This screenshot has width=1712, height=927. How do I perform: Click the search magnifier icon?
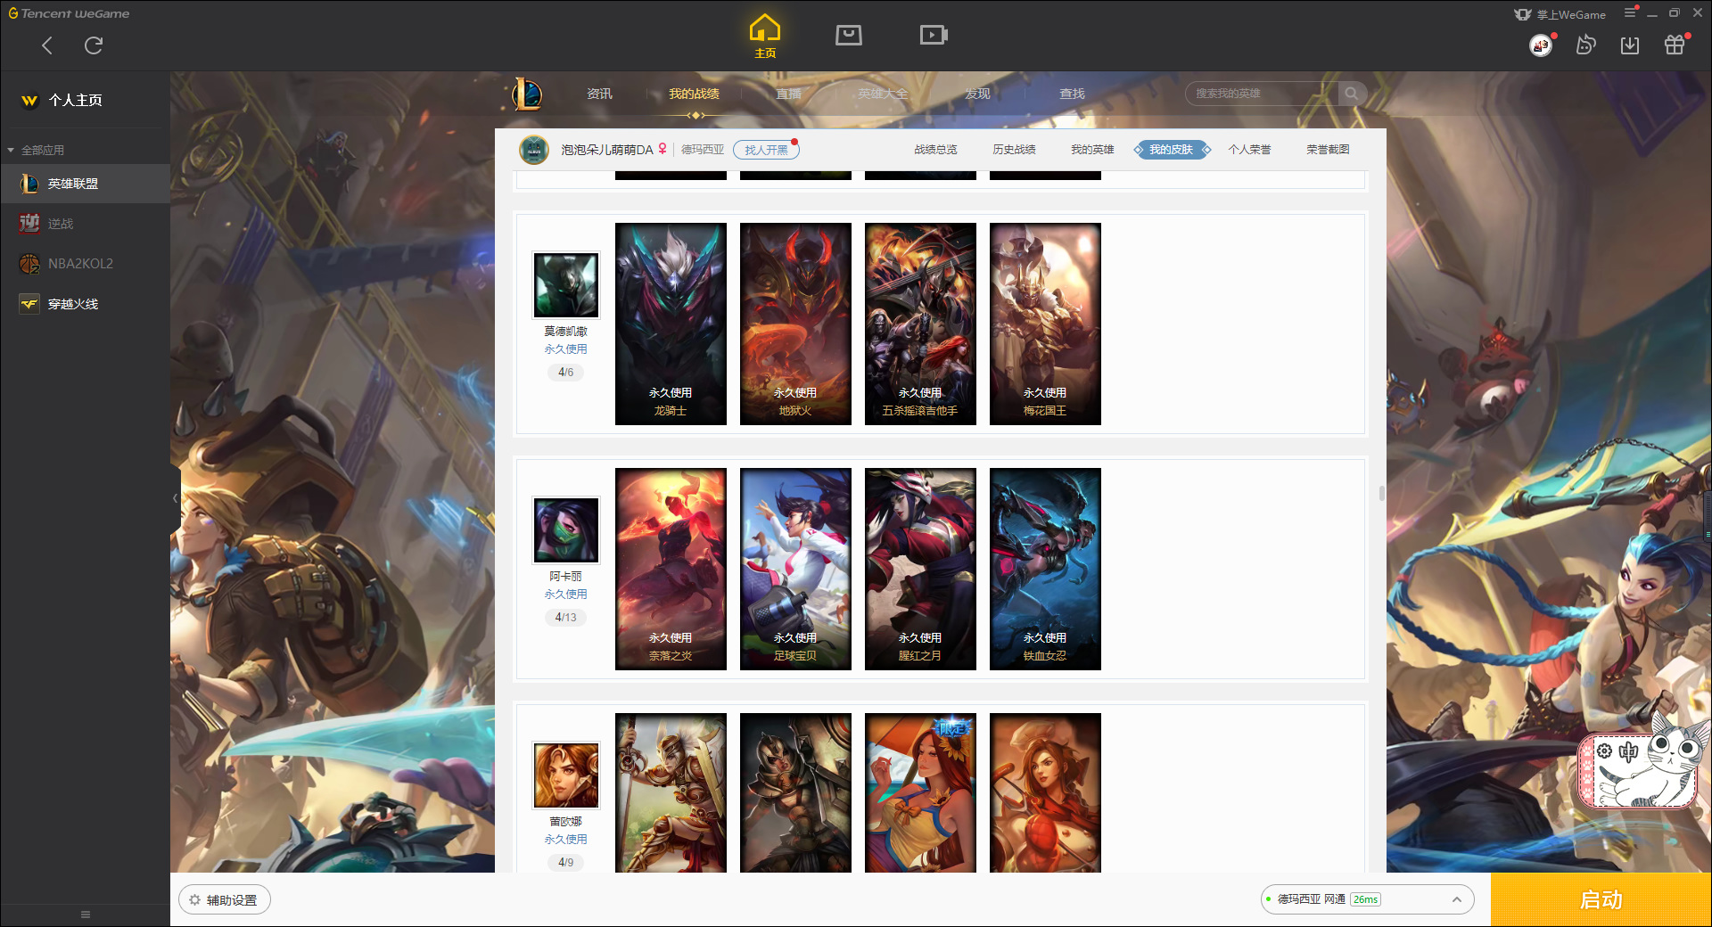[x=1352, y=94]
